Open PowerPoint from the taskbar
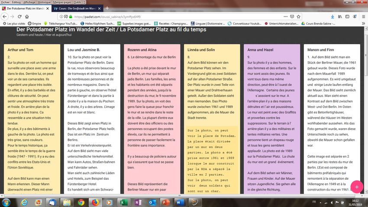Viewport: 368px width, 207px height. [x=166, y=202]
